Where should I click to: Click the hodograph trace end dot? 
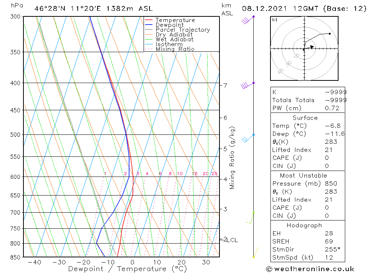click(330, 34)
